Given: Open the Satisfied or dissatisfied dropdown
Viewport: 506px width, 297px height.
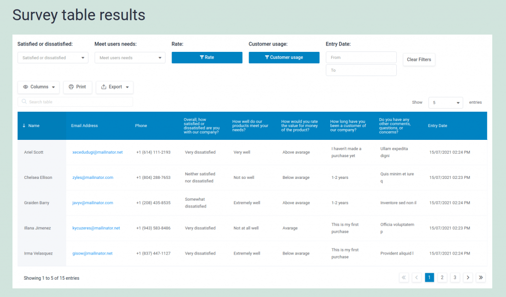Looking at the screenshot, I should coord(52,57).
